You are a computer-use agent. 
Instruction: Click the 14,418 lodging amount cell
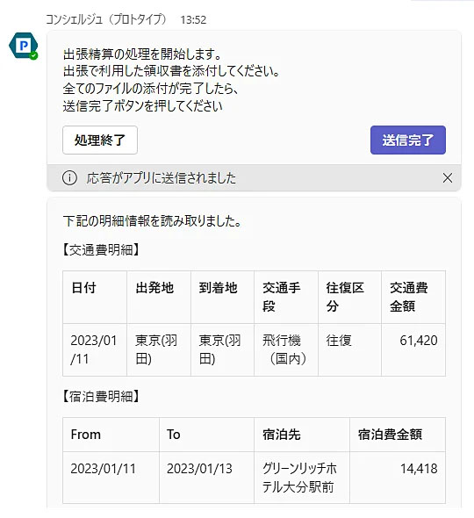click(398, 478)
